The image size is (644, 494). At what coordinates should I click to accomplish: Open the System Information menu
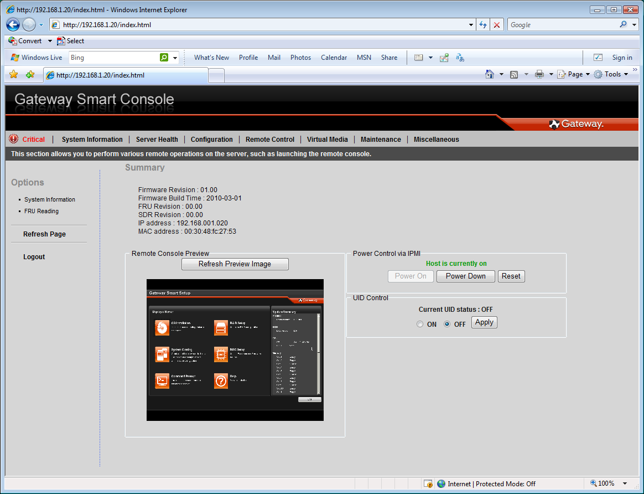click(x=92, y=140)
